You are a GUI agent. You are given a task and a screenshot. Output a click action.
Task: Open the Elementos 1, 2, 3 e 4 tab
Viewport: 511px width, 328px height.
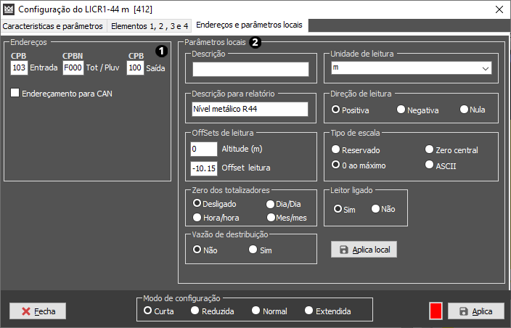pyautogui.click(x=149, y=25)
